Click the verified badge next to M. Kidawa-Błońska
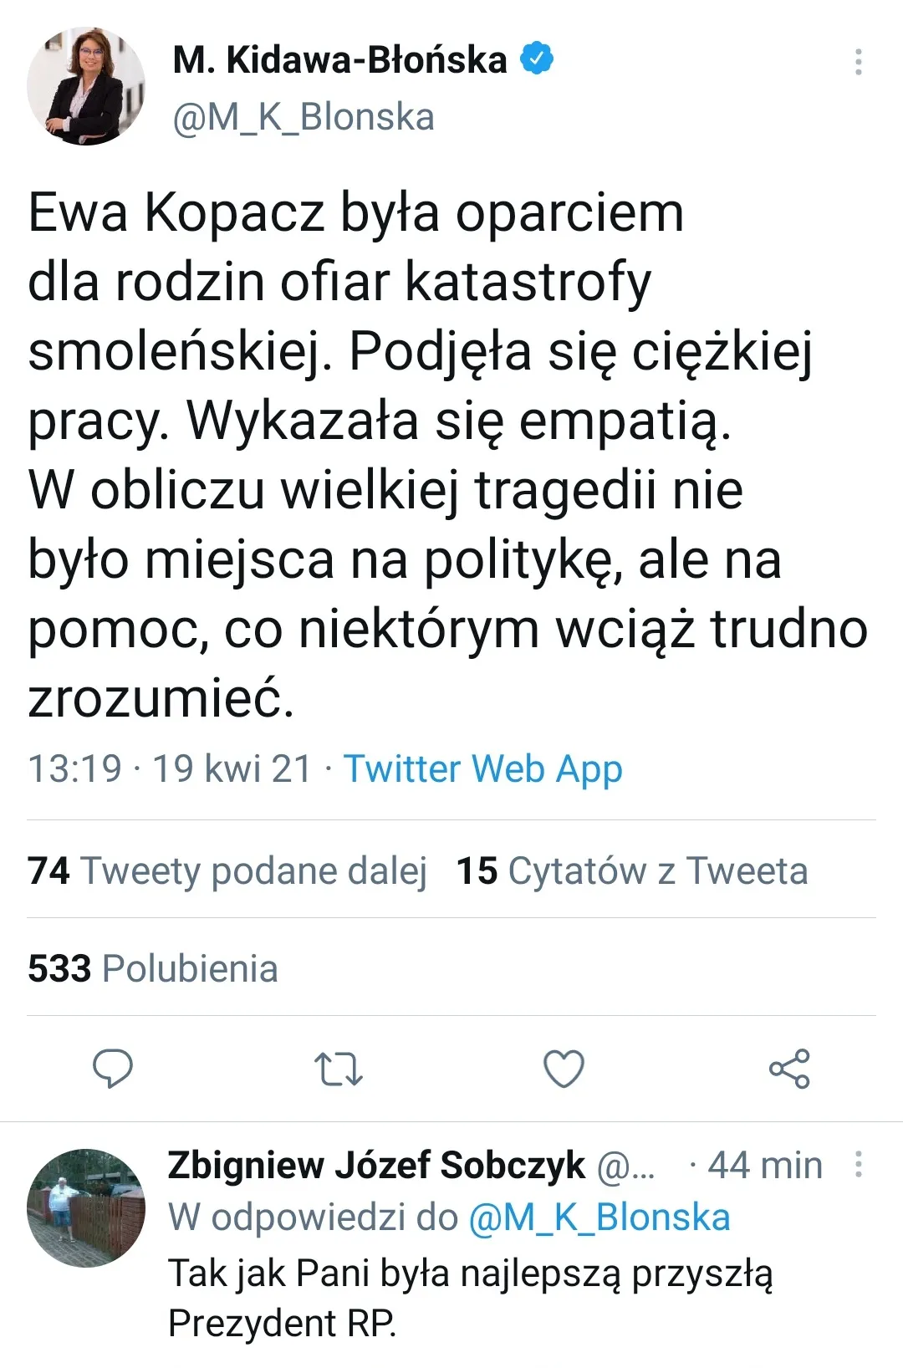The image size is (903, 1368). click(x=538, y=58)
